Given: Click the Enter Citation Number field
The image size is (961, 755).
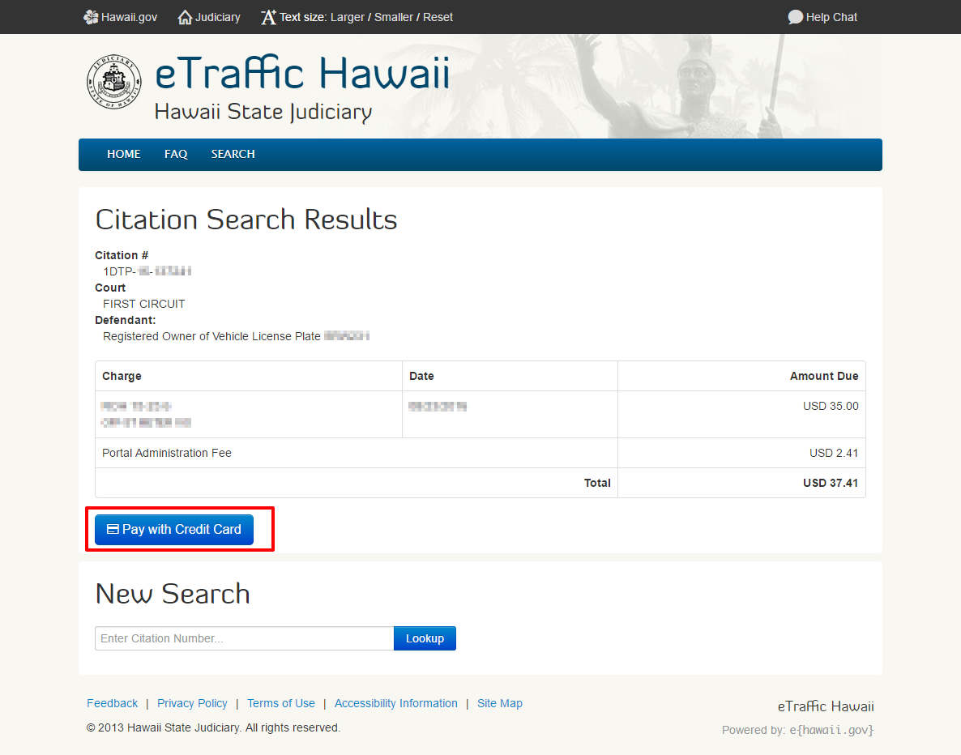Looking at the screenshot, I should click(x=245, y=638).
